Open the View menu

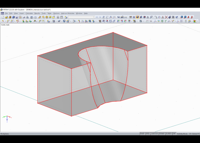(16, 13)
